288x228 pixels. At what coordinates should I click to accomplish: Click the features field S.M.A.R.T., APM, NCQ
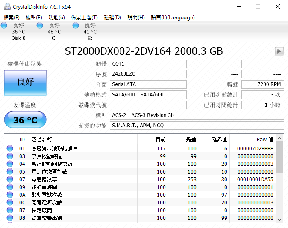pyautogui.click(x=197, y=126)
